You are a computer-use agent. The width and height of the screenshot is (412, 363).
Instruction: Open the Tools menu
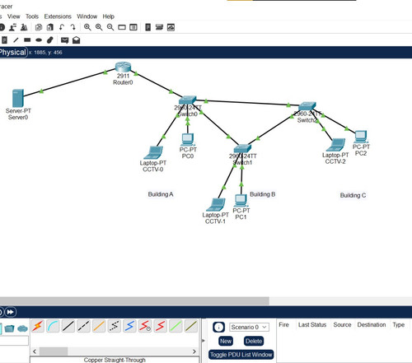click(32, 16)
